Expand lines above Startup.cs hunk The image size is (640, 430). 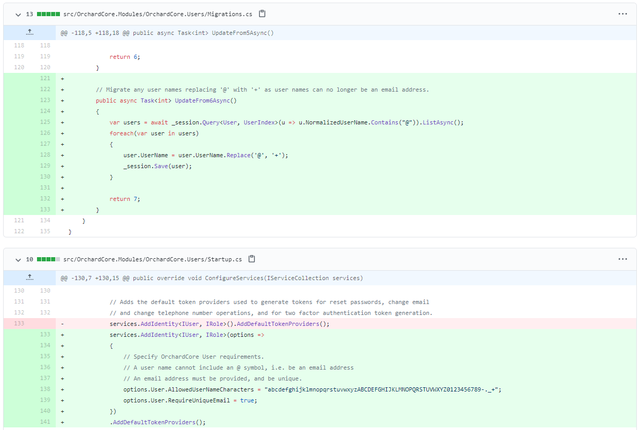click(30, 278)
